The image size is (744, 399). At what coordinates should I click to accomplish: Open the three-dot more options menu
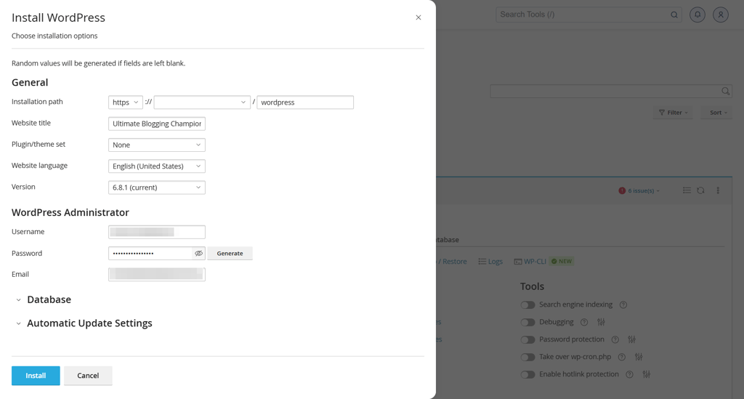tap(718, 190)
